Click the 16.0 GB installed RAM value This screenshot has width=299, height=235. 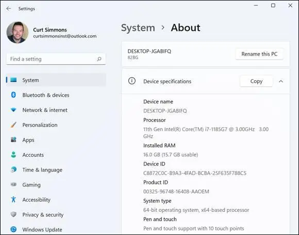coord(171,155)
